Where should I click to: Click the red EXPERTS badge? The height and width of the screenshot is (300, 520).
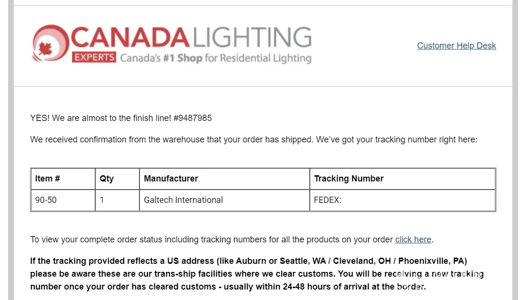94,58
